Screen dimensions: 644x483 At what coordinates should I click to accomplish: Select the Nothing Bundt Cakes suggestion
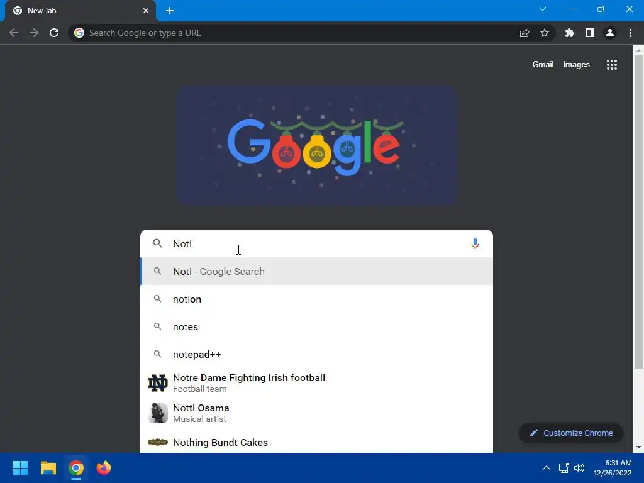click(x=316, y=442)
